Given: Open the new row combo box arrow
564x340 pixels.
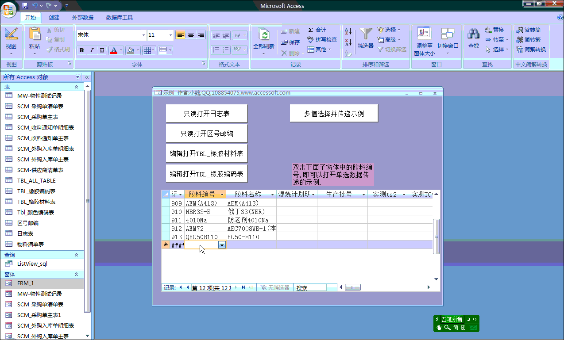Looking at the screenshot, I should coord(222,245).
